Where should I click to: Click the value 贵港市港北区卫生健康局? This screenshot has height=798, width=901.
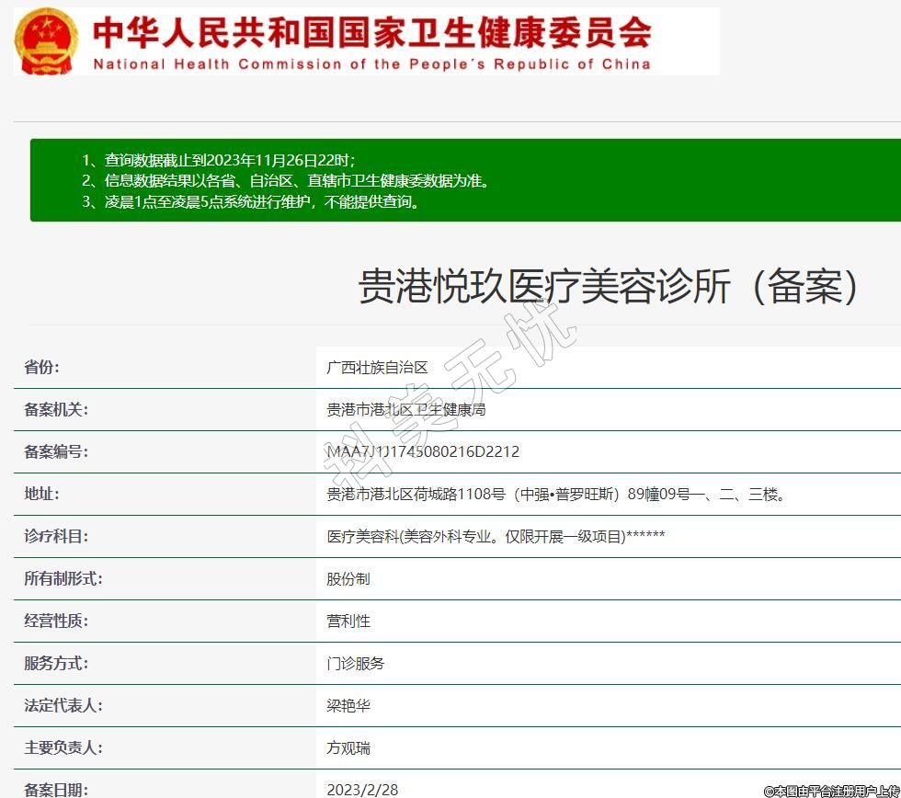pos(406,409)
